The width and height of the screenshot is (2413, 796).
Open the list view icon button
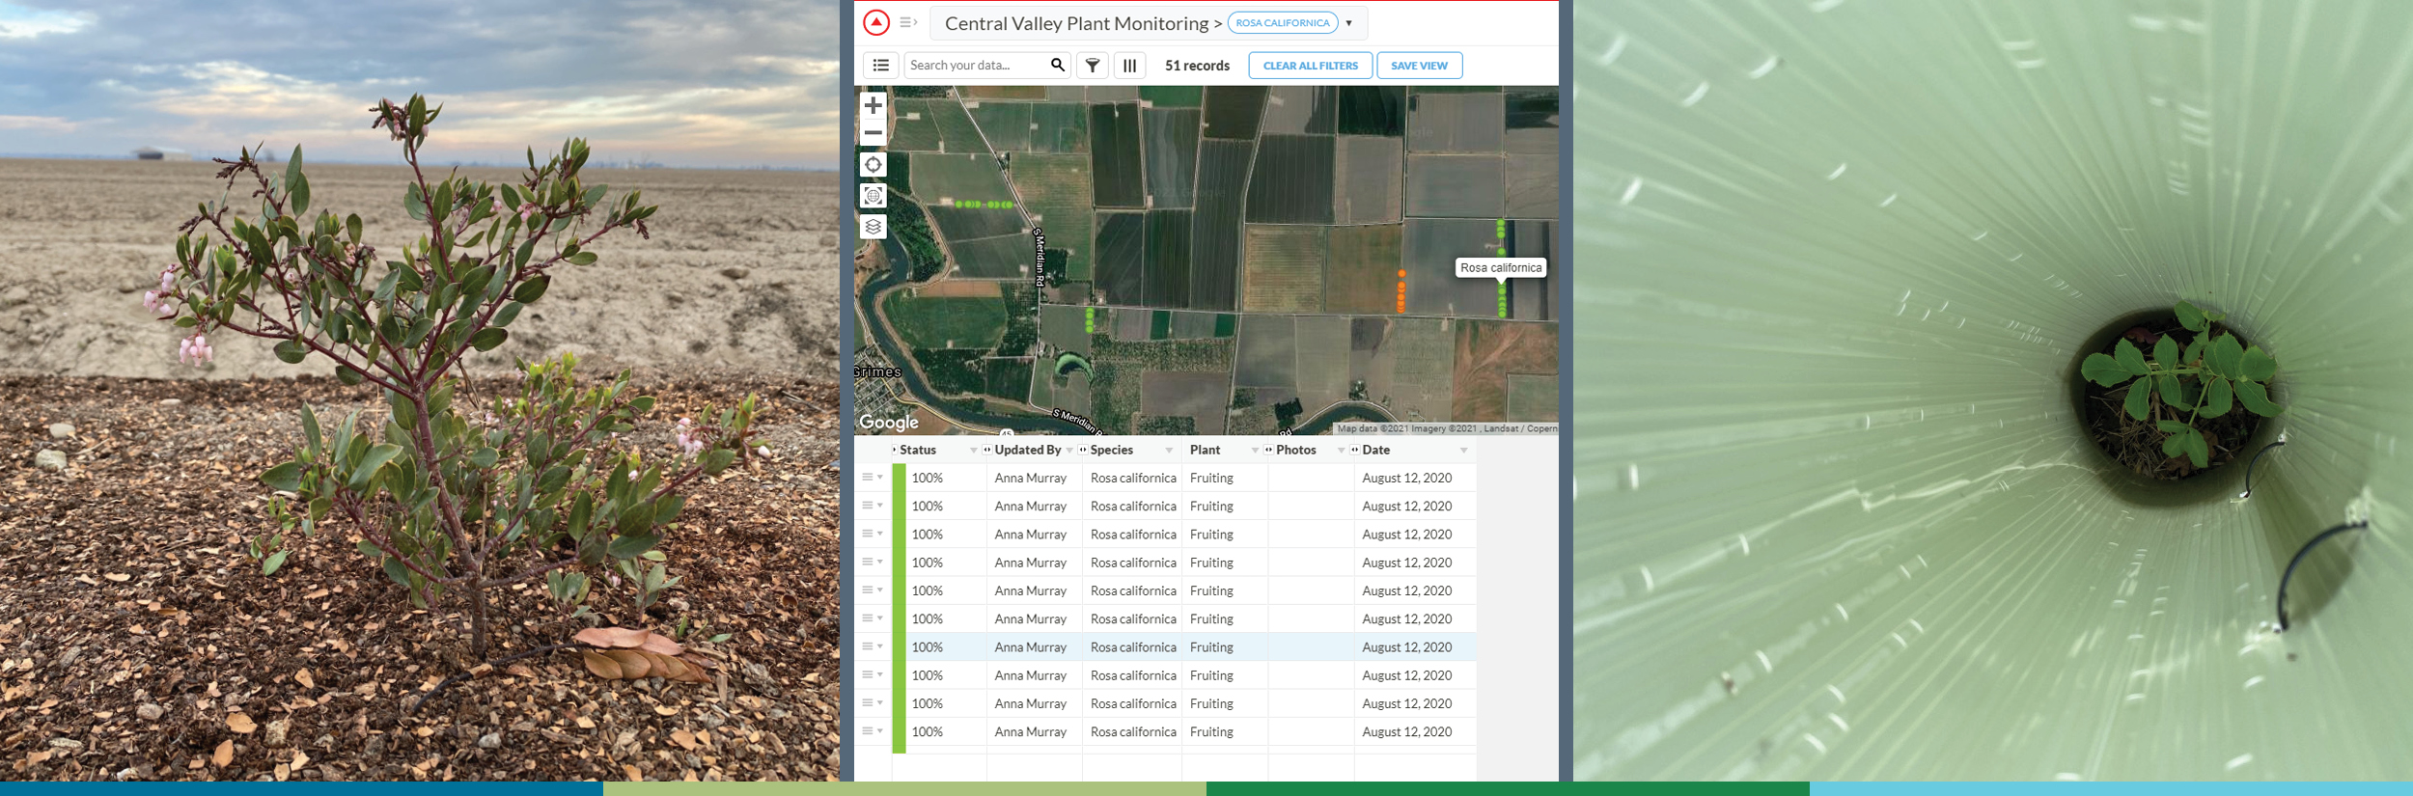click(x=880, y=66)
